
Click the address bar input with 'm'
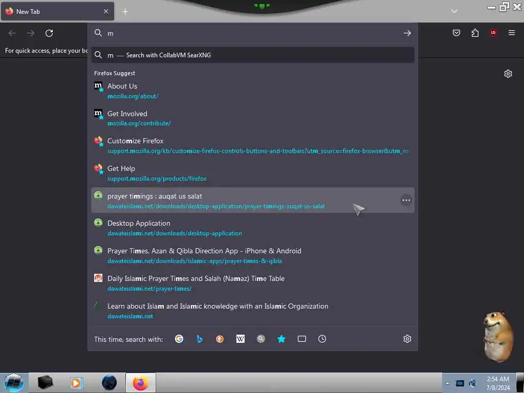pos(252,33)
